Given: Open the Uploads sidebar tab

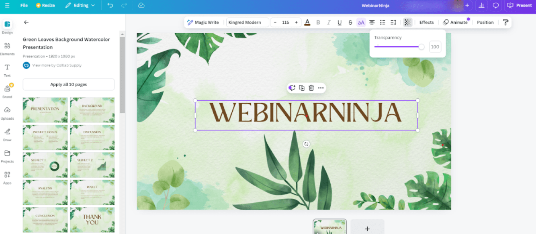Looking at the screenshot, I should click(7, 113).
